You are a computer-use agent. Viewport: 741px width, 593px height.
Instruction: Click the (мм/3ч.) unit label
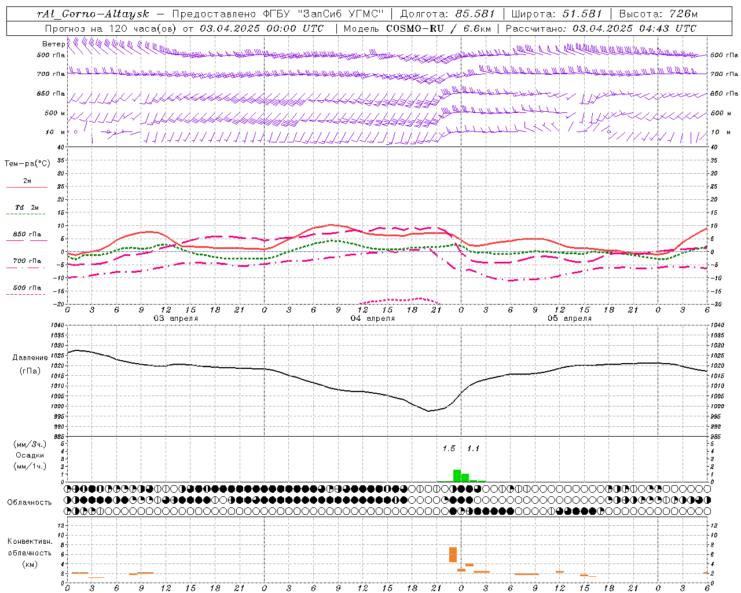30,444
